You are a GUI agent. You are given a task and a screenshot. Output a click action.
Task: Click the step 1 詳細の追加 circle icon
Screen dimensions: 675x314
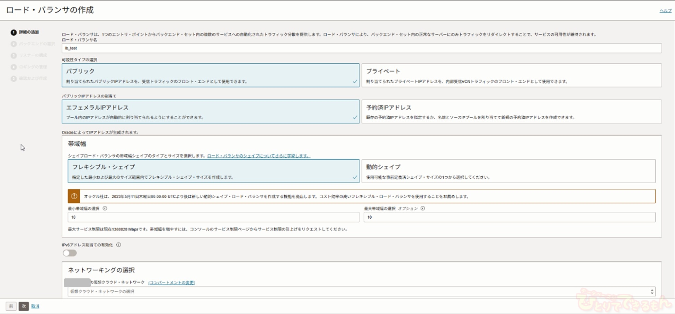[x=14, y=32]
